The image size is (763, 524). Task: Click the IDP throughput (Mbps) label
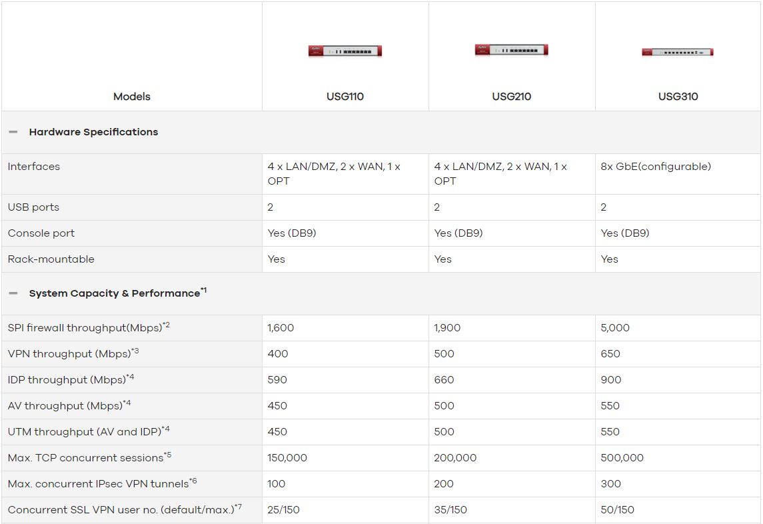click(x=71, y=379)
